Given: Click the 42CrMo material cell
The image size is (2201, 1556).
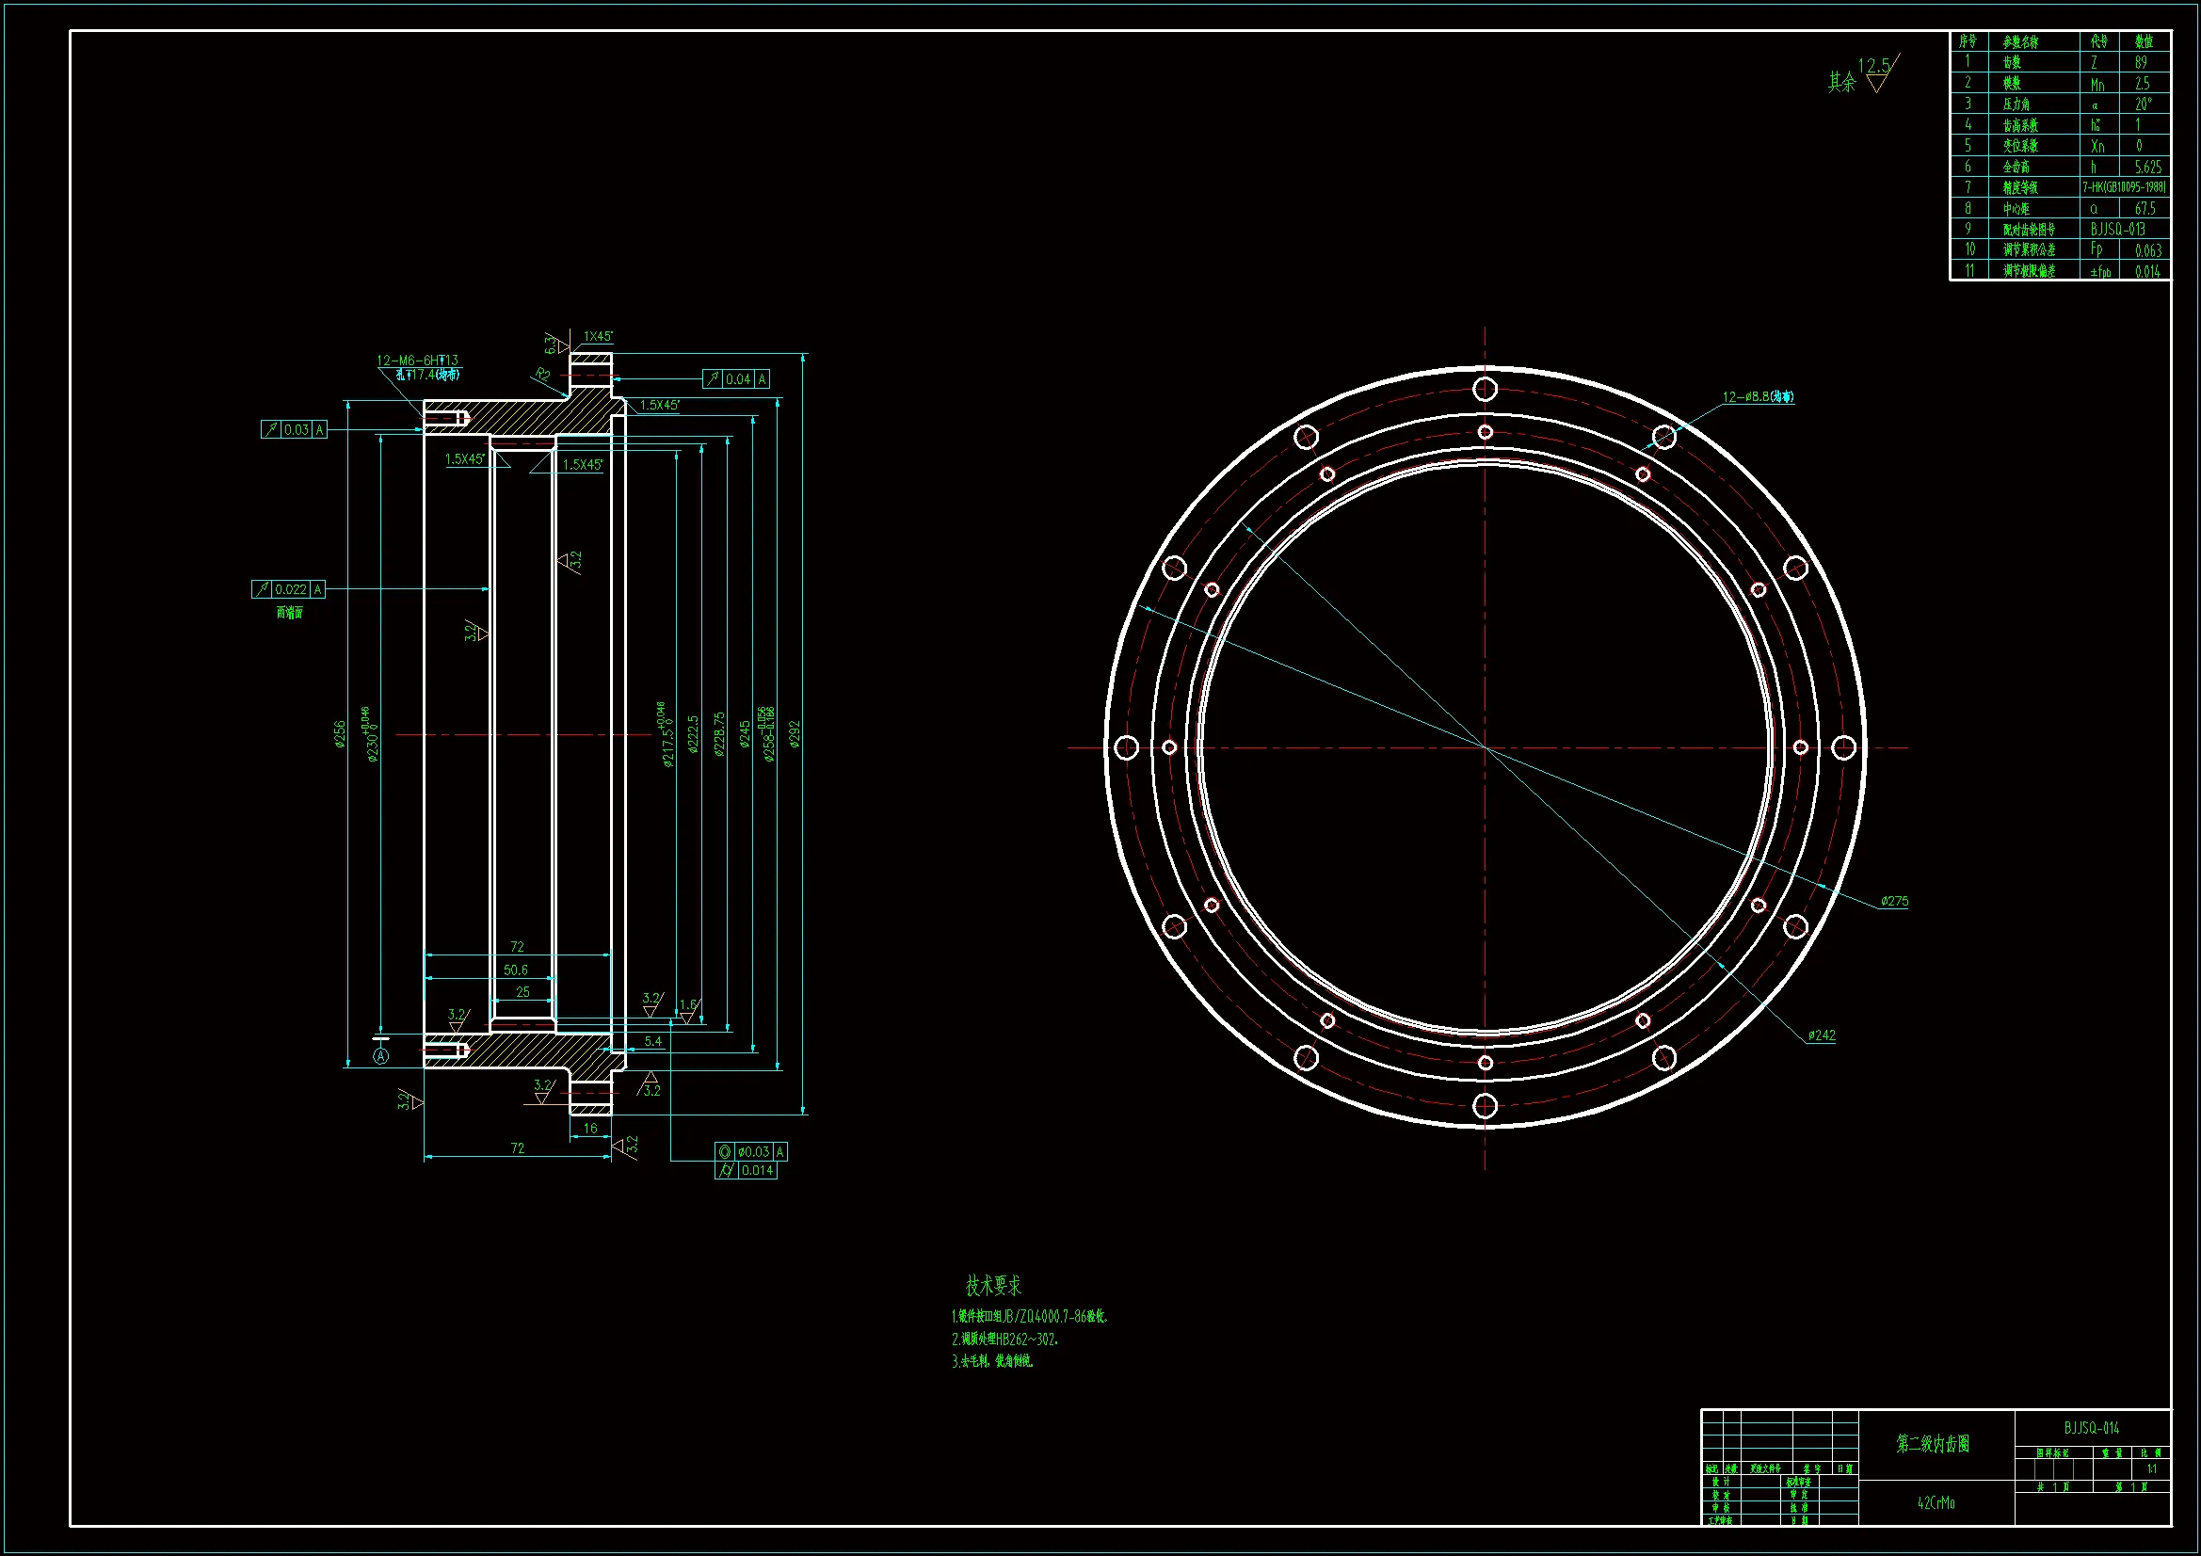Looking at the screenshot, I should point(1936,1503).
